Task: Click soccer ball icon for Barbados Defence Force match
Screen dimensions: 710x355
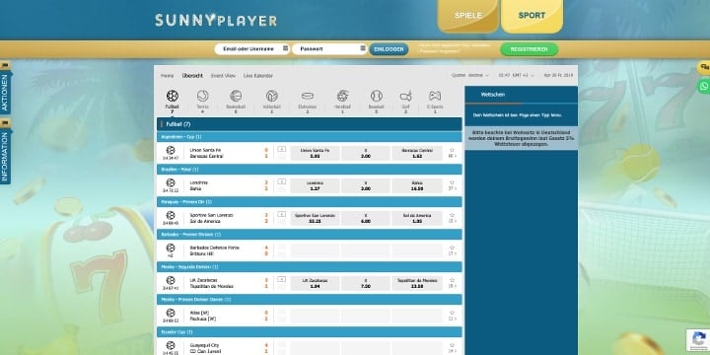Action: pos(171,248)
